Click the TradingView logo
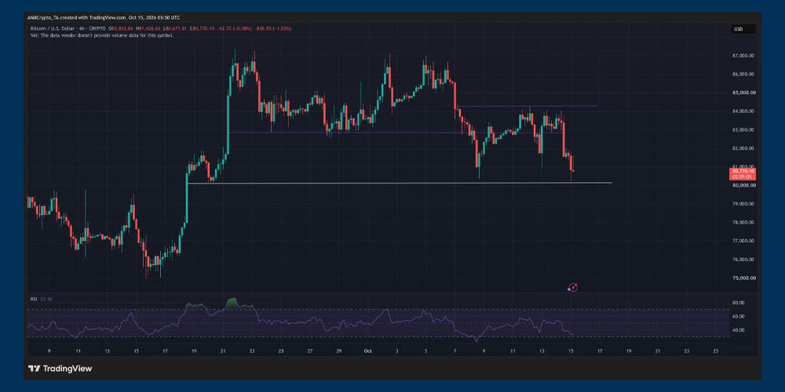Screen dimensions: 785x392 (x=60, y=369)
